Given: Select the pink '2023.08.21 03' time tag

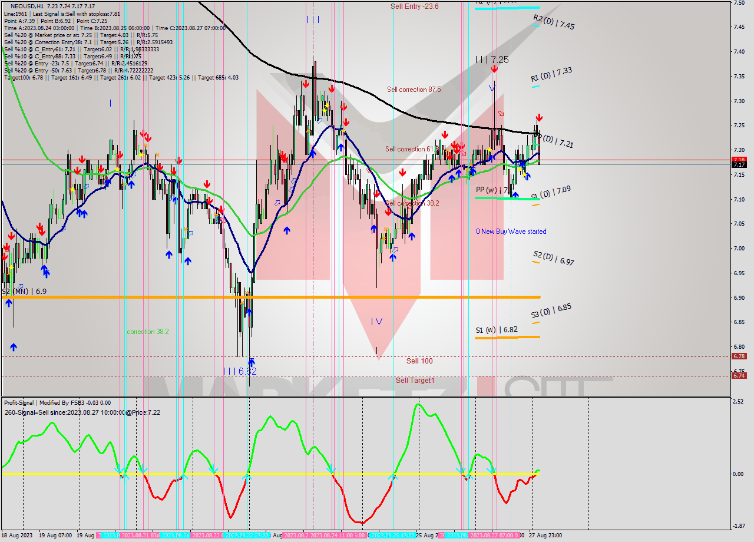Looking at the screenshot, I should 139,536.
